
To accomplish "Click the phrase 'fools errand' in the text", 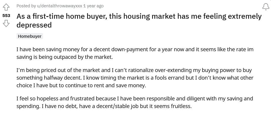I will click(x=169, y=78).
